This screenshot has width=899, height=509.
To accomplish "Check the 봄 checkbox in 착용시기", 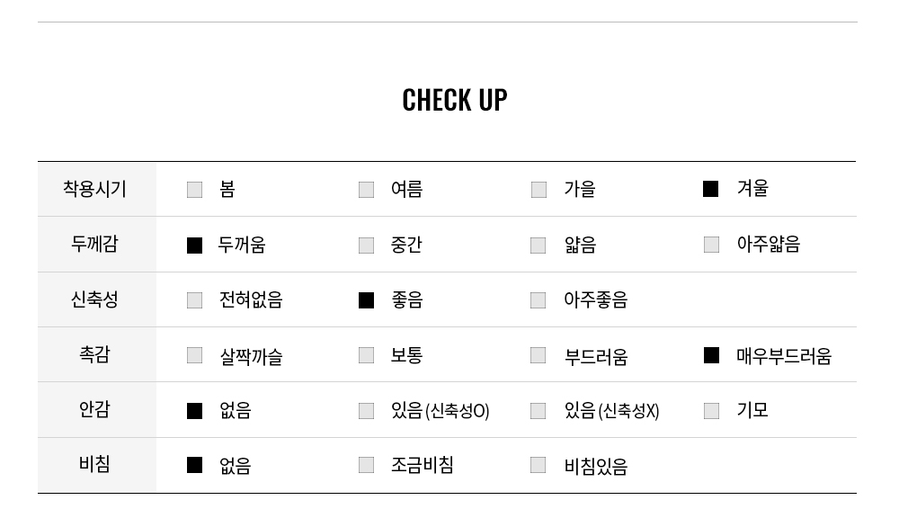I will click(194, 190).
